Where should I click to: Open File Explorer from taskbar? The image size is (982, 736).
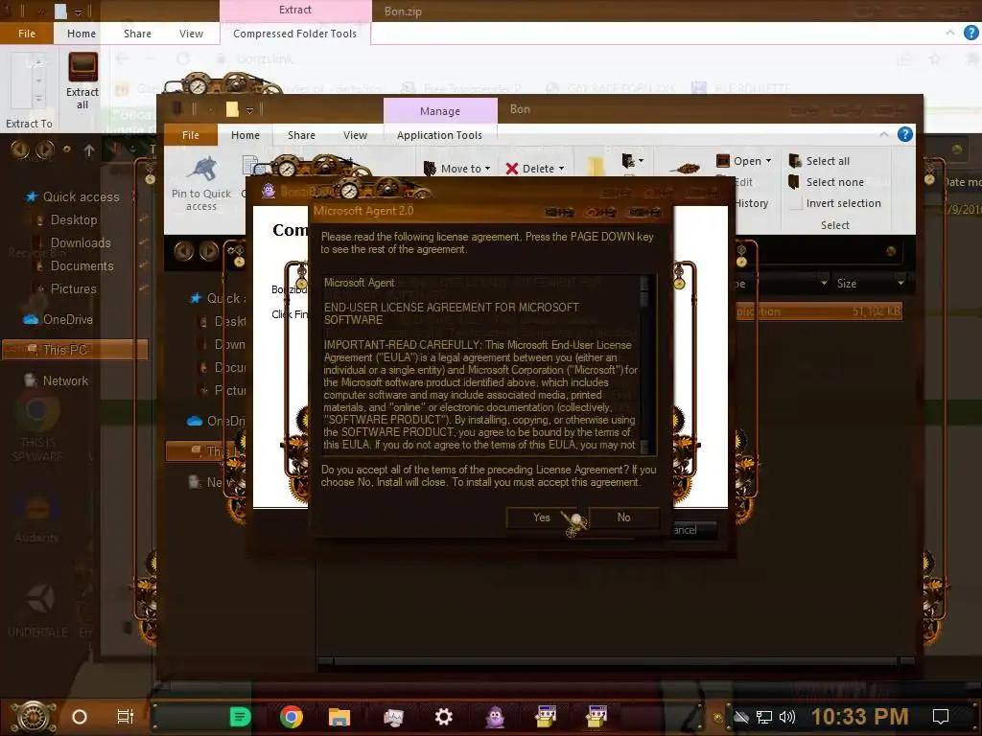(x=339, y=717)
